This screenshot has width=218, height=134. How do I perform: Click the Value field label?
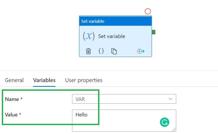[x=11, y=115]
